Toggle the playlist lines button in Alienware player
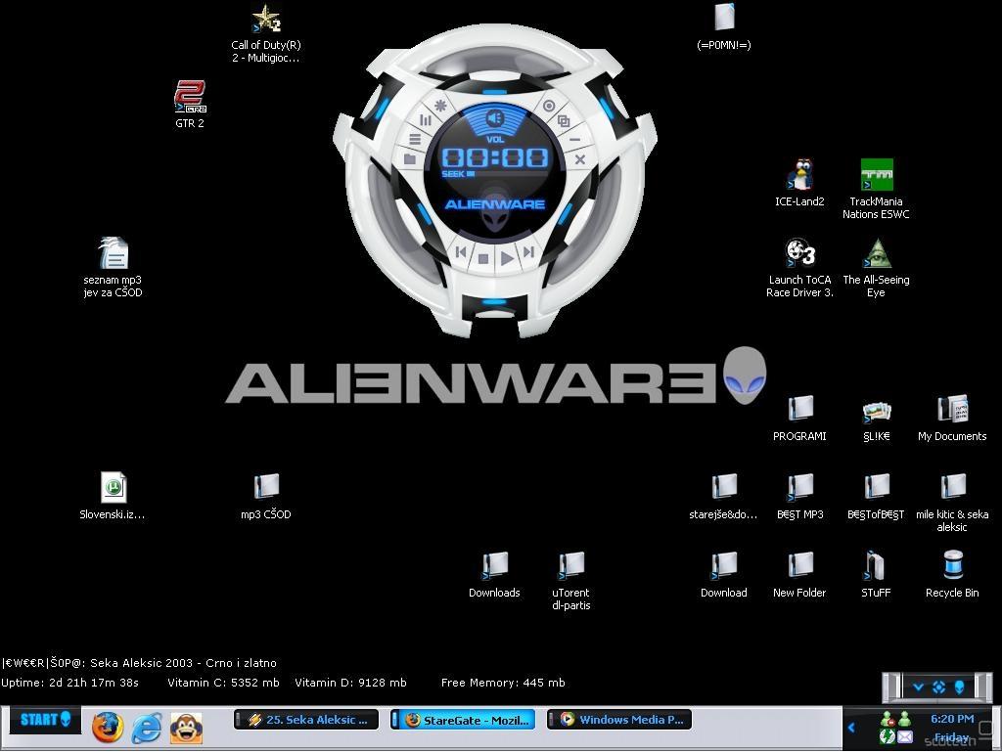1002x753 pixels. click(415, 139)
